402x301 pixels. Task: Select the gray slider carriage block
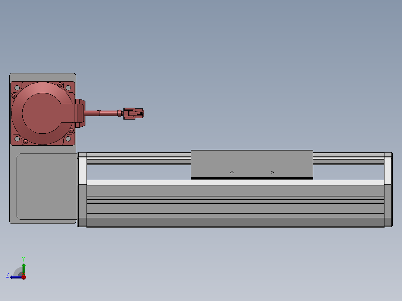pyautogui.click(x=252, y=164)
